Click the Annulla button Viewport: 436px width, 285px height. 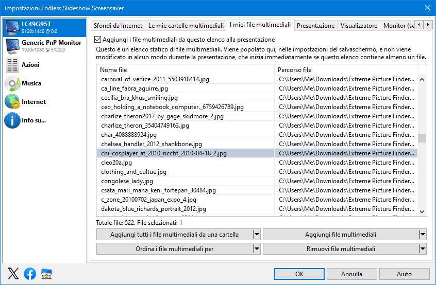[352, 274]
